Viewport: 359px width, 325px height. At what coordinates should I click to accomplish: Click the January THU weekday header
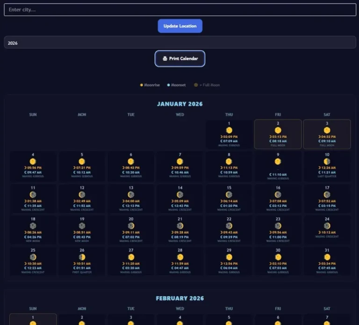click(x=229, y=115)
